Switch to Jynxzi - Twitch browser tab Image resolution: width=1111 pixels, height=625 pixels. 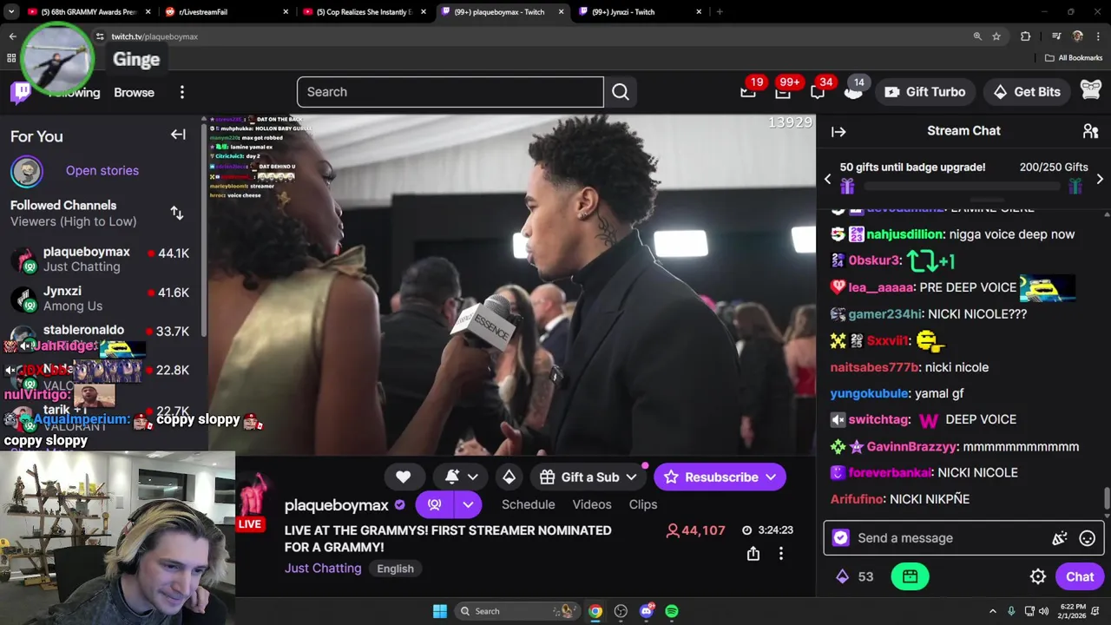tap(641, 12)
